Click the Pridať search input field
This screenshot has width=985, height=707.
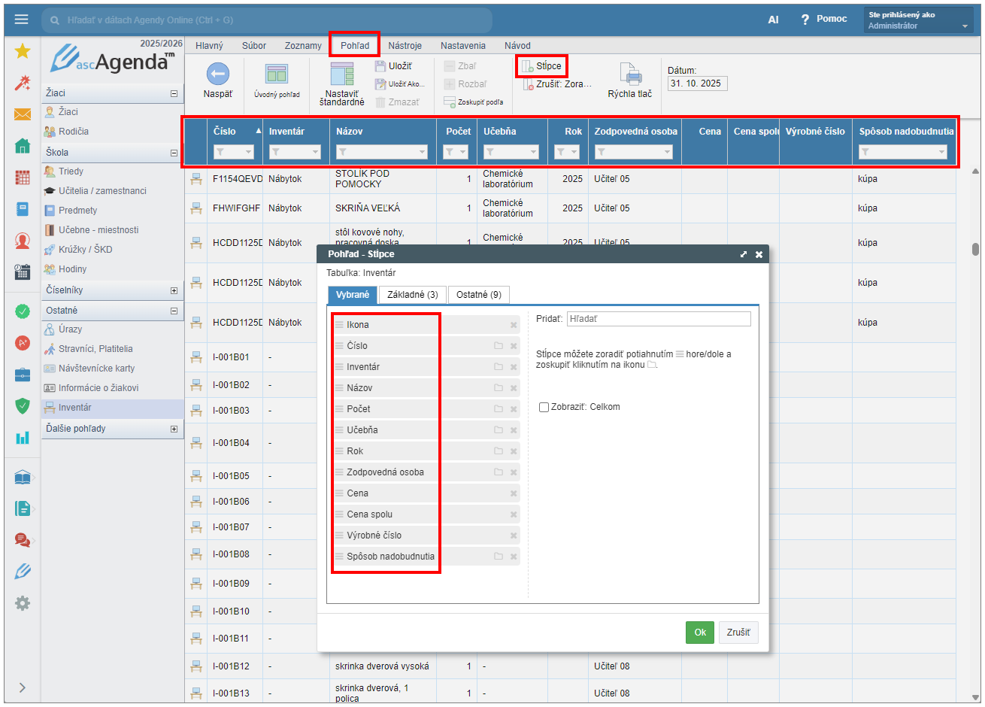[x=658, y=319]
